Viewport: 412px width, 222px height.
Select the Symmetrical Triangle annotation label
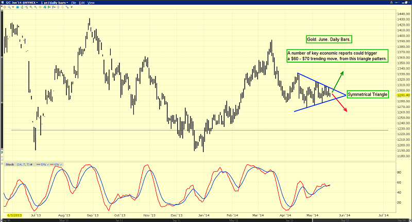(367, 95)
